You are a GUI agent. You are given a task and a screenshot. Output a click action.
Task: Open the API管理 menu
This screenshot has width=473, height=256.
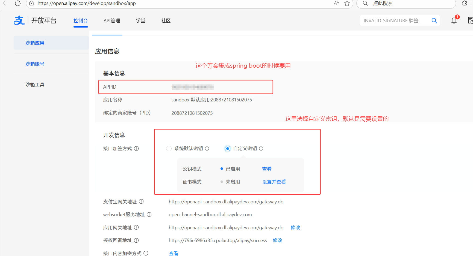click(x=112, y=21)
